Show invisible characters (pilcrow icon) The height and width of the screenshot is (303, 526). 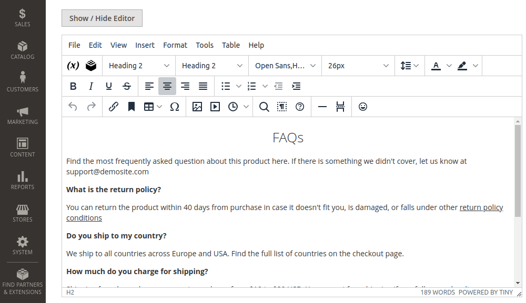pos(282,107)
